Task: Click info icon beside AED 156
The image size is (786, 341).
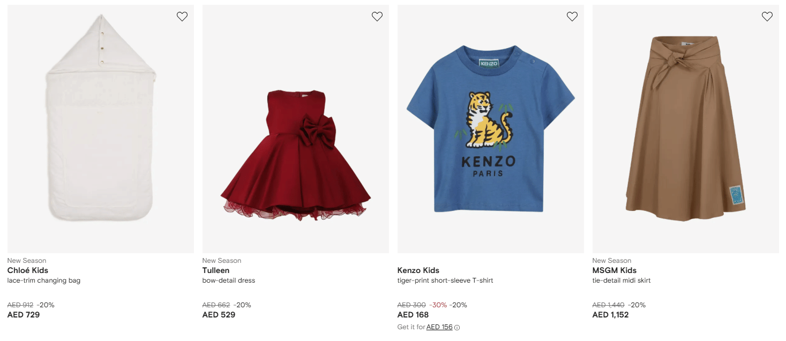Action: tap(457, 328)
